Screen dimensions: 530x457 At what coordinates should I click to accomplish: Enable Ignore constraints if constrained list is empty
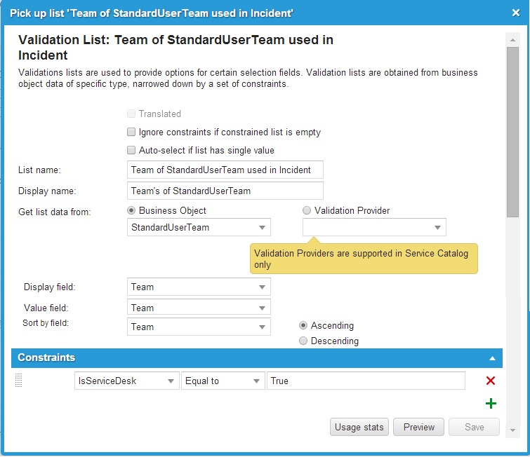pyautogui.click(x=131, y=132)
